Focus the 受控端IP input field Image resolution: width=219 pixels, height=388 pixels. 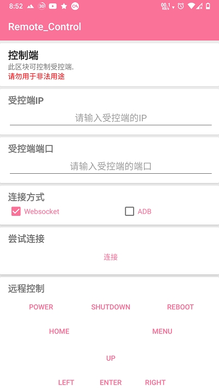coord(111,118)
